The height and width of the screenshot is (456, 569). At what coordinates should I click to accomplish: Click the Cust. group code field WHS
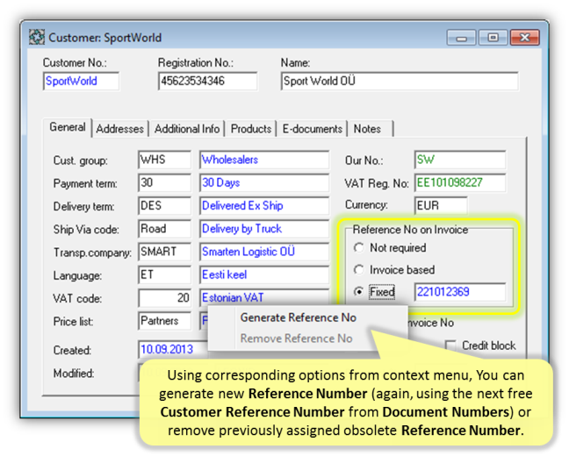point(164,160)
